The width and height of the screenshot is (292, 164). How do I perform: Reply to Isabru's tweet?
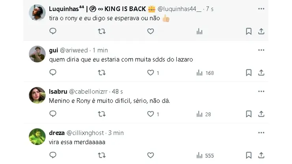click(x=53, y=114)
